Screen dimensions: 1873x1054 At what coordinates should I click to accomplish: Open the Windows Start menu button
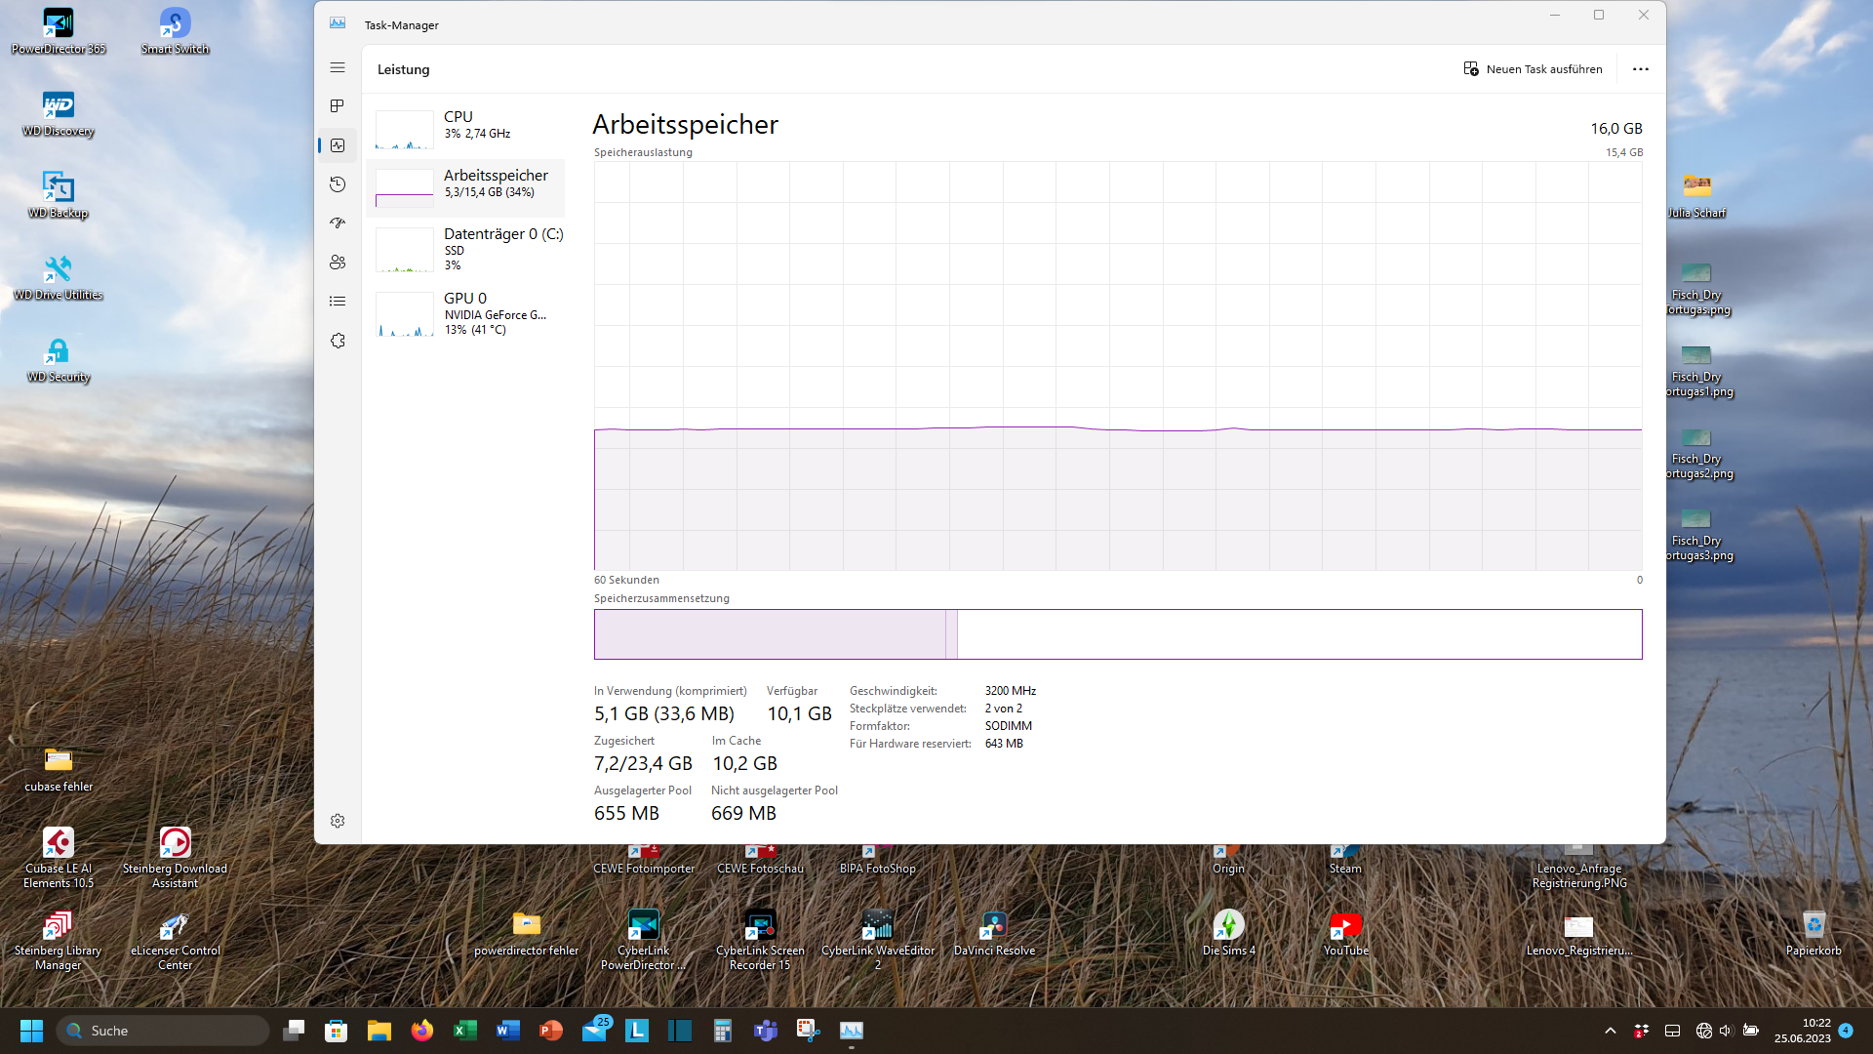point(31,1031)
